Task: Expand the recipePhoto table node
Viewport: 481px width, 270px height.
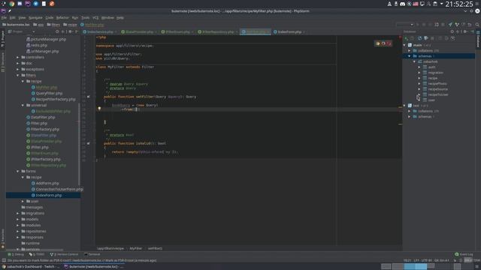Action: click(419, 83)
